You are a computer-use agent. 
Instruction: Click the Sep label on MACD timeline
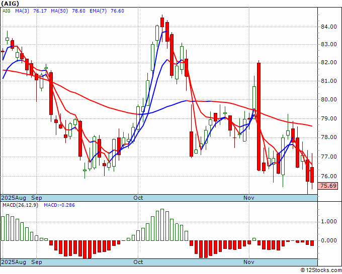point(37,262)
